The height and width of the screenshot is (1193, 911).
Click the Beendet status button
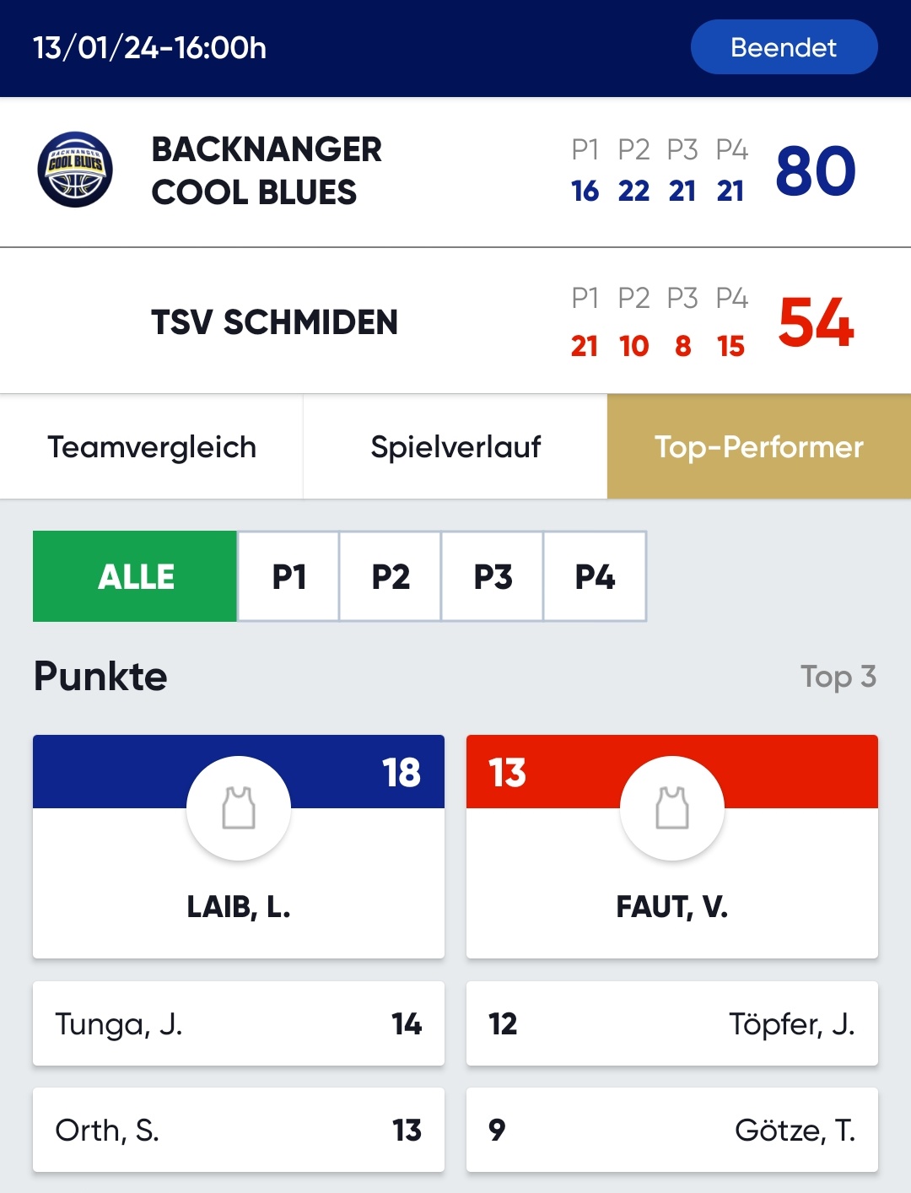pyautogui.click(x=784, y=47)
